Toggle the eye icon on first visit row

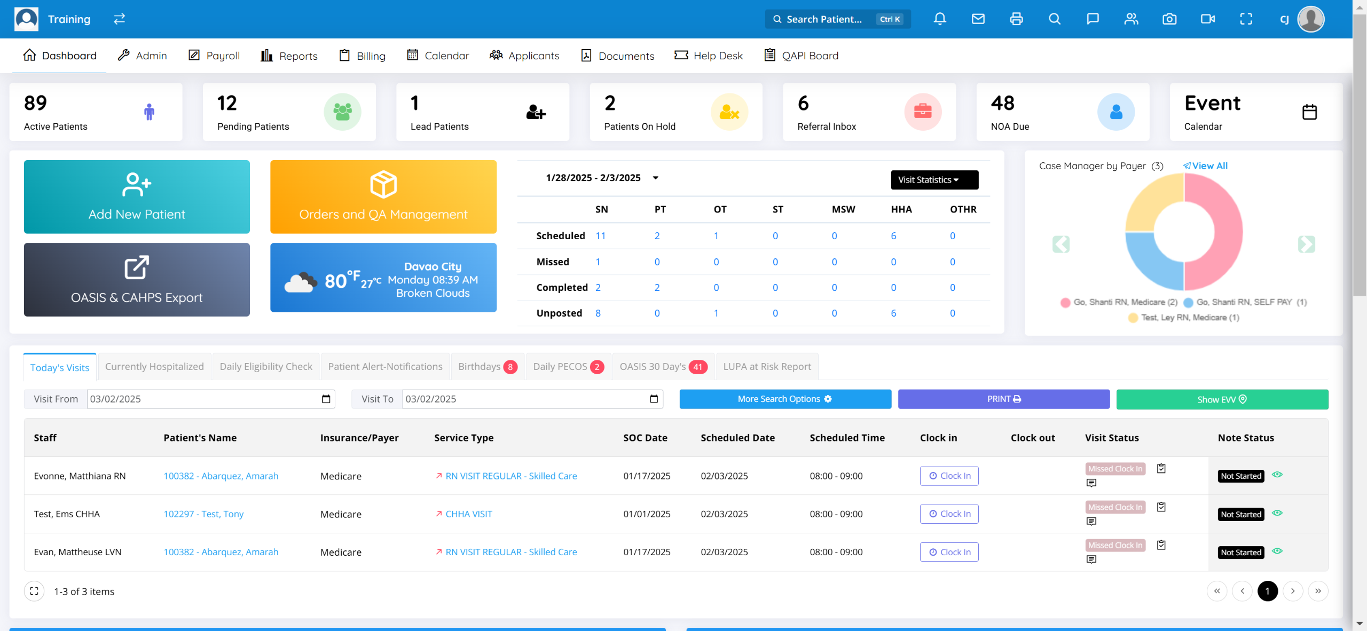click(1277, 475)
